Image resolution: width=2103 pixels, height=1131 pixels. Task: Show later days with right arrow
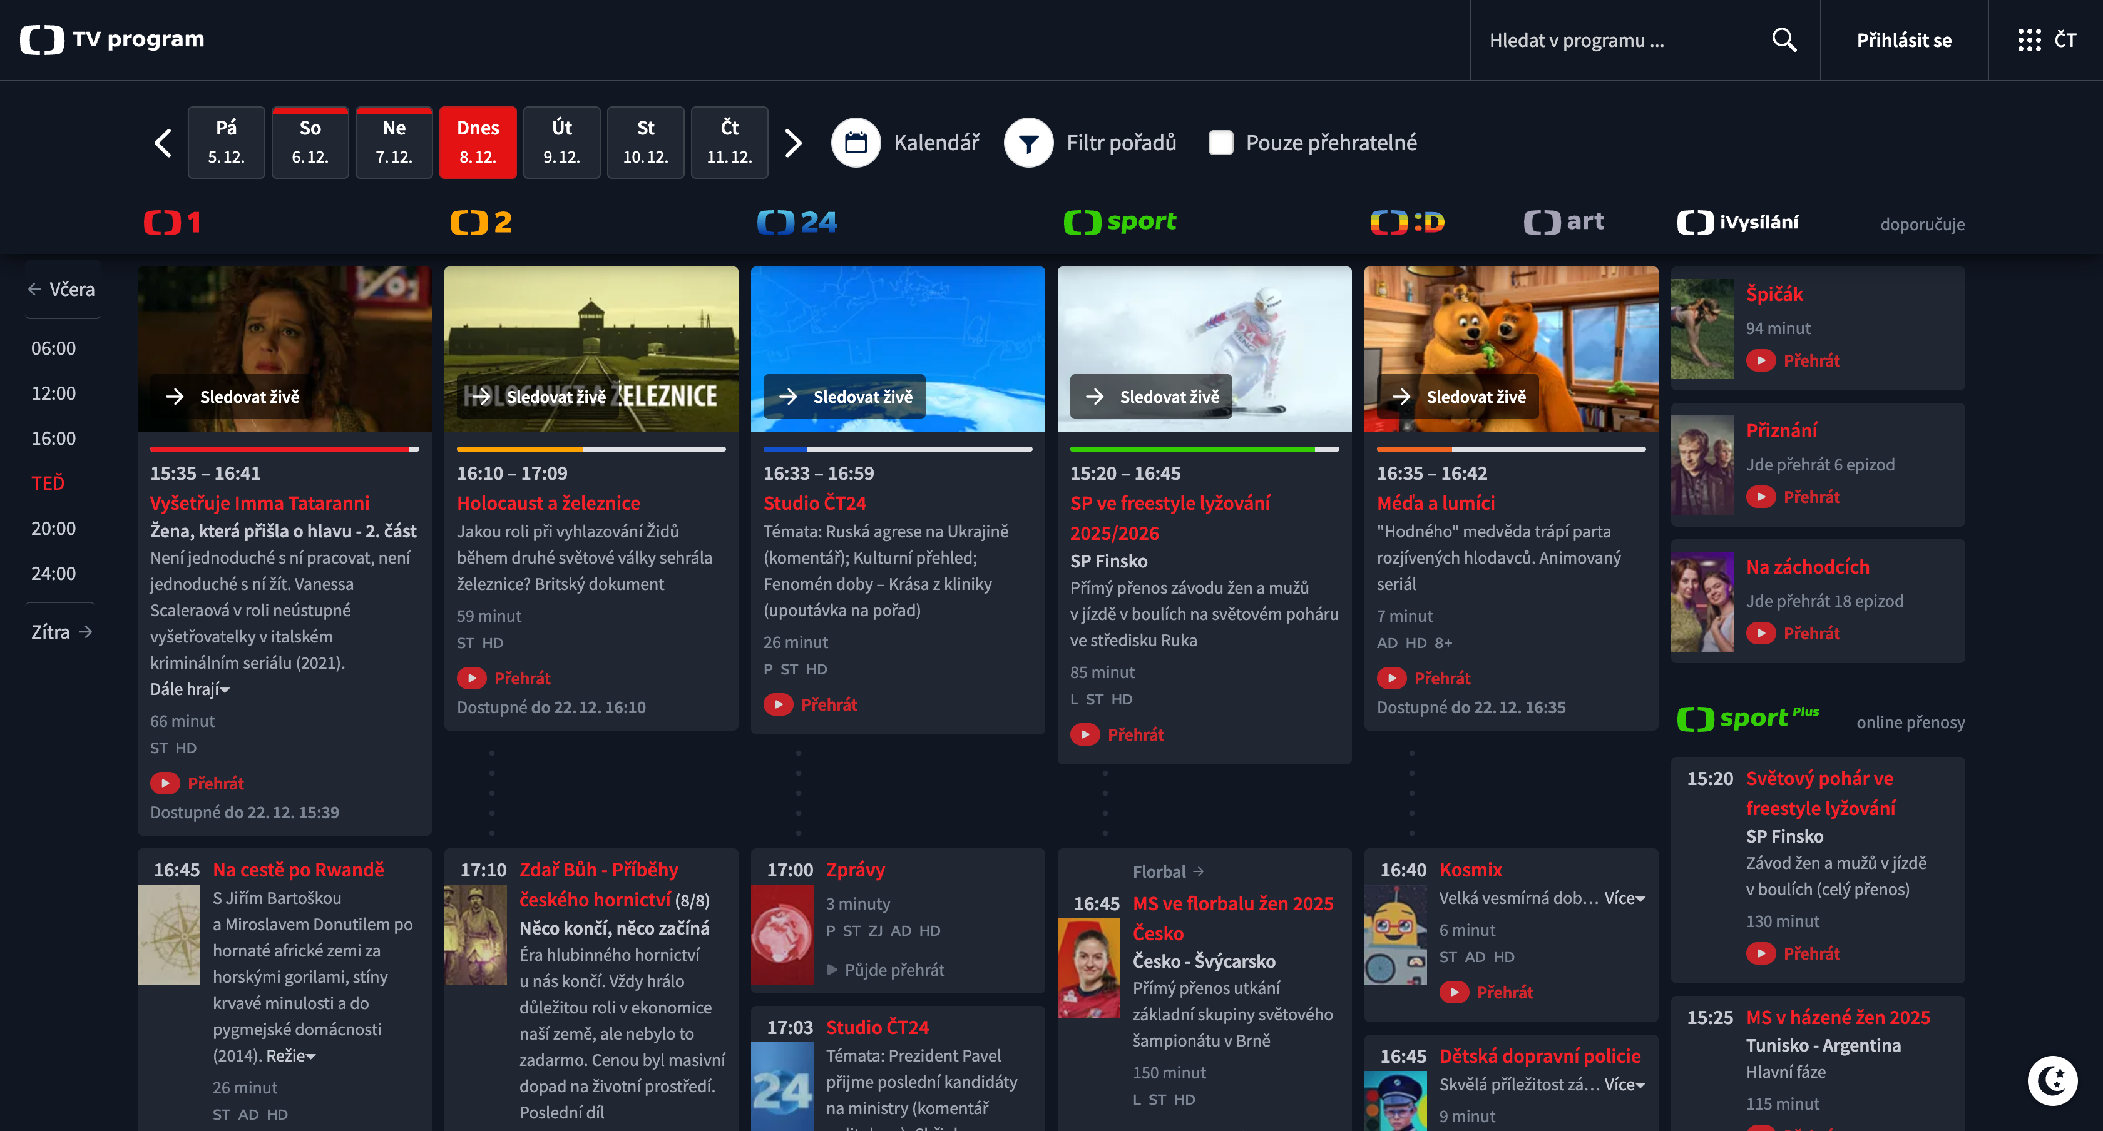793,143
